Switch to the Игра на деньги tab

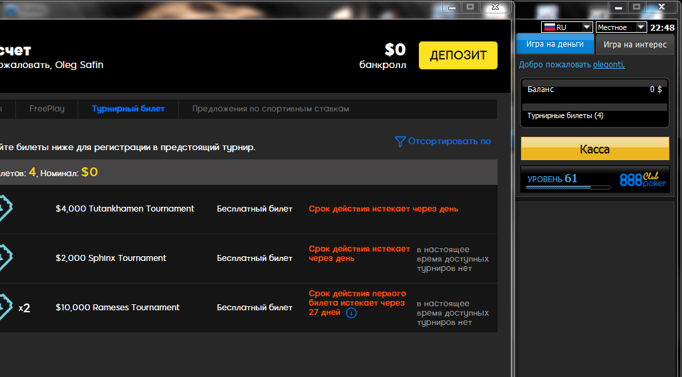(555, 44)
